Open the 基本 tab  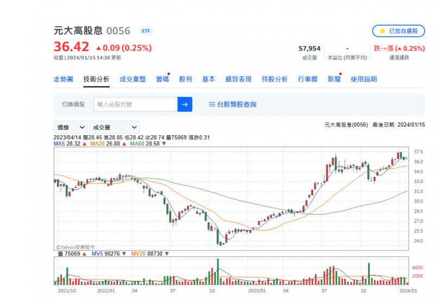click(x=209, y=79)
